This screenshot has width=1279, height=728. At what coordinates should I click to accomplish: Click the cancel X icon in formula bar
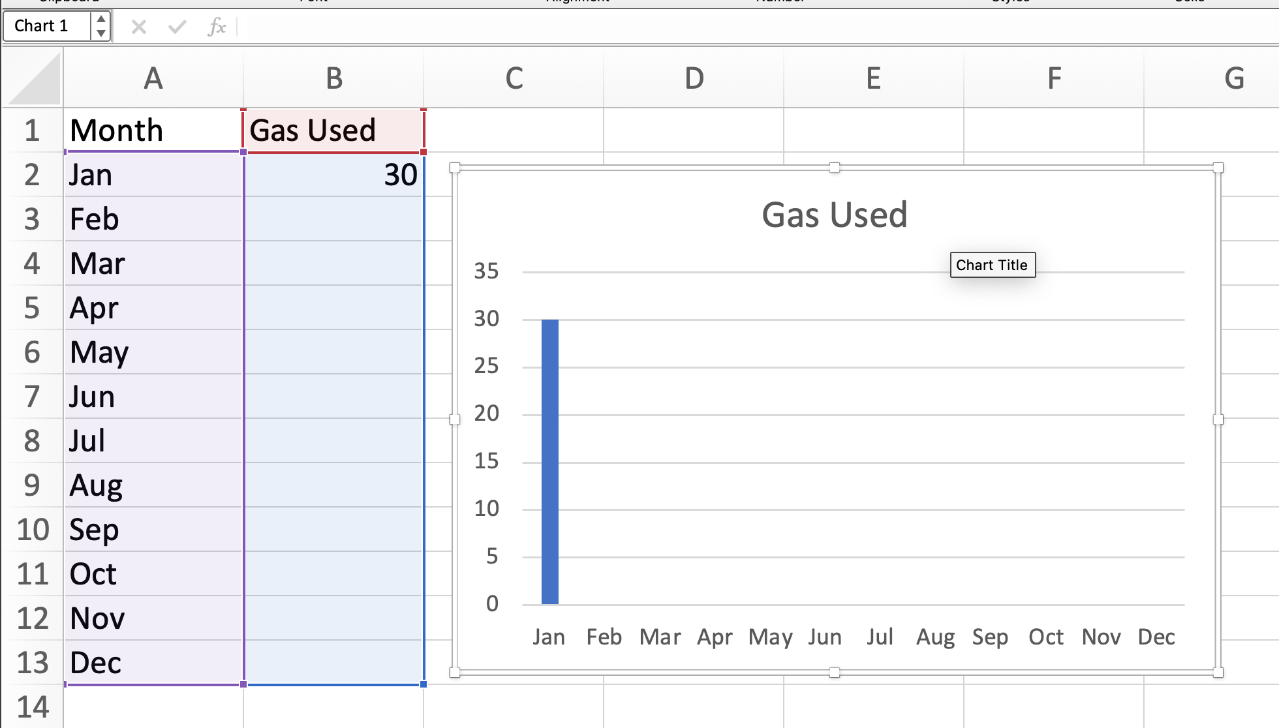[138, 27]
